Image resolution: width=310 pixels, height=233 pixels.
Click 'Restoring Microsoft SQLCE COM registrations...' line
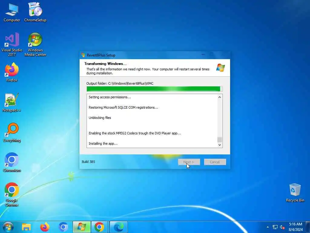(124, 107)
